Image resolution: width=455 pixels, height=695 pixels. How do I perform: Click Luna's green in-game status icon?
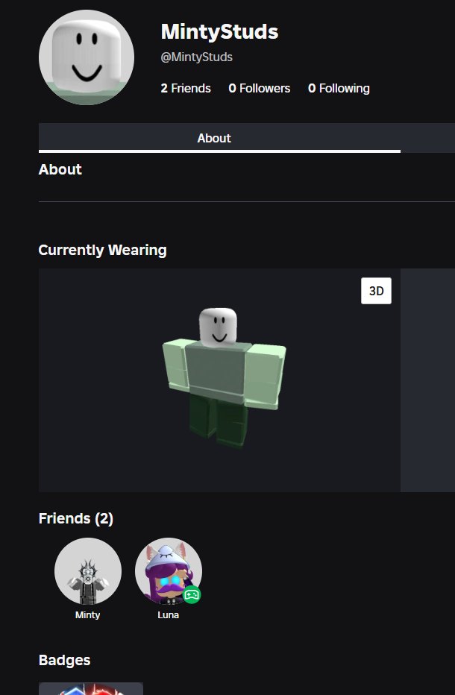[192, 594]
